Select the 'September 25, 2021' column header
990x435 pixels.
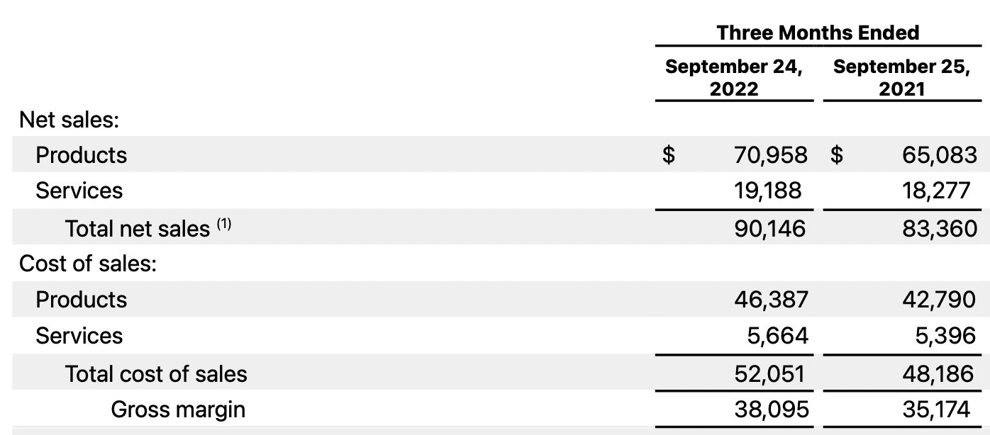tap(901, 78)
